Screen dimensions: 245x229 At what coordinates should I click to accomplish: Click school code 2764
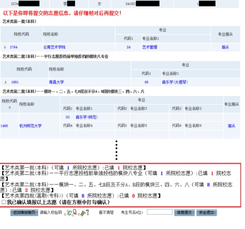(14, 47)
